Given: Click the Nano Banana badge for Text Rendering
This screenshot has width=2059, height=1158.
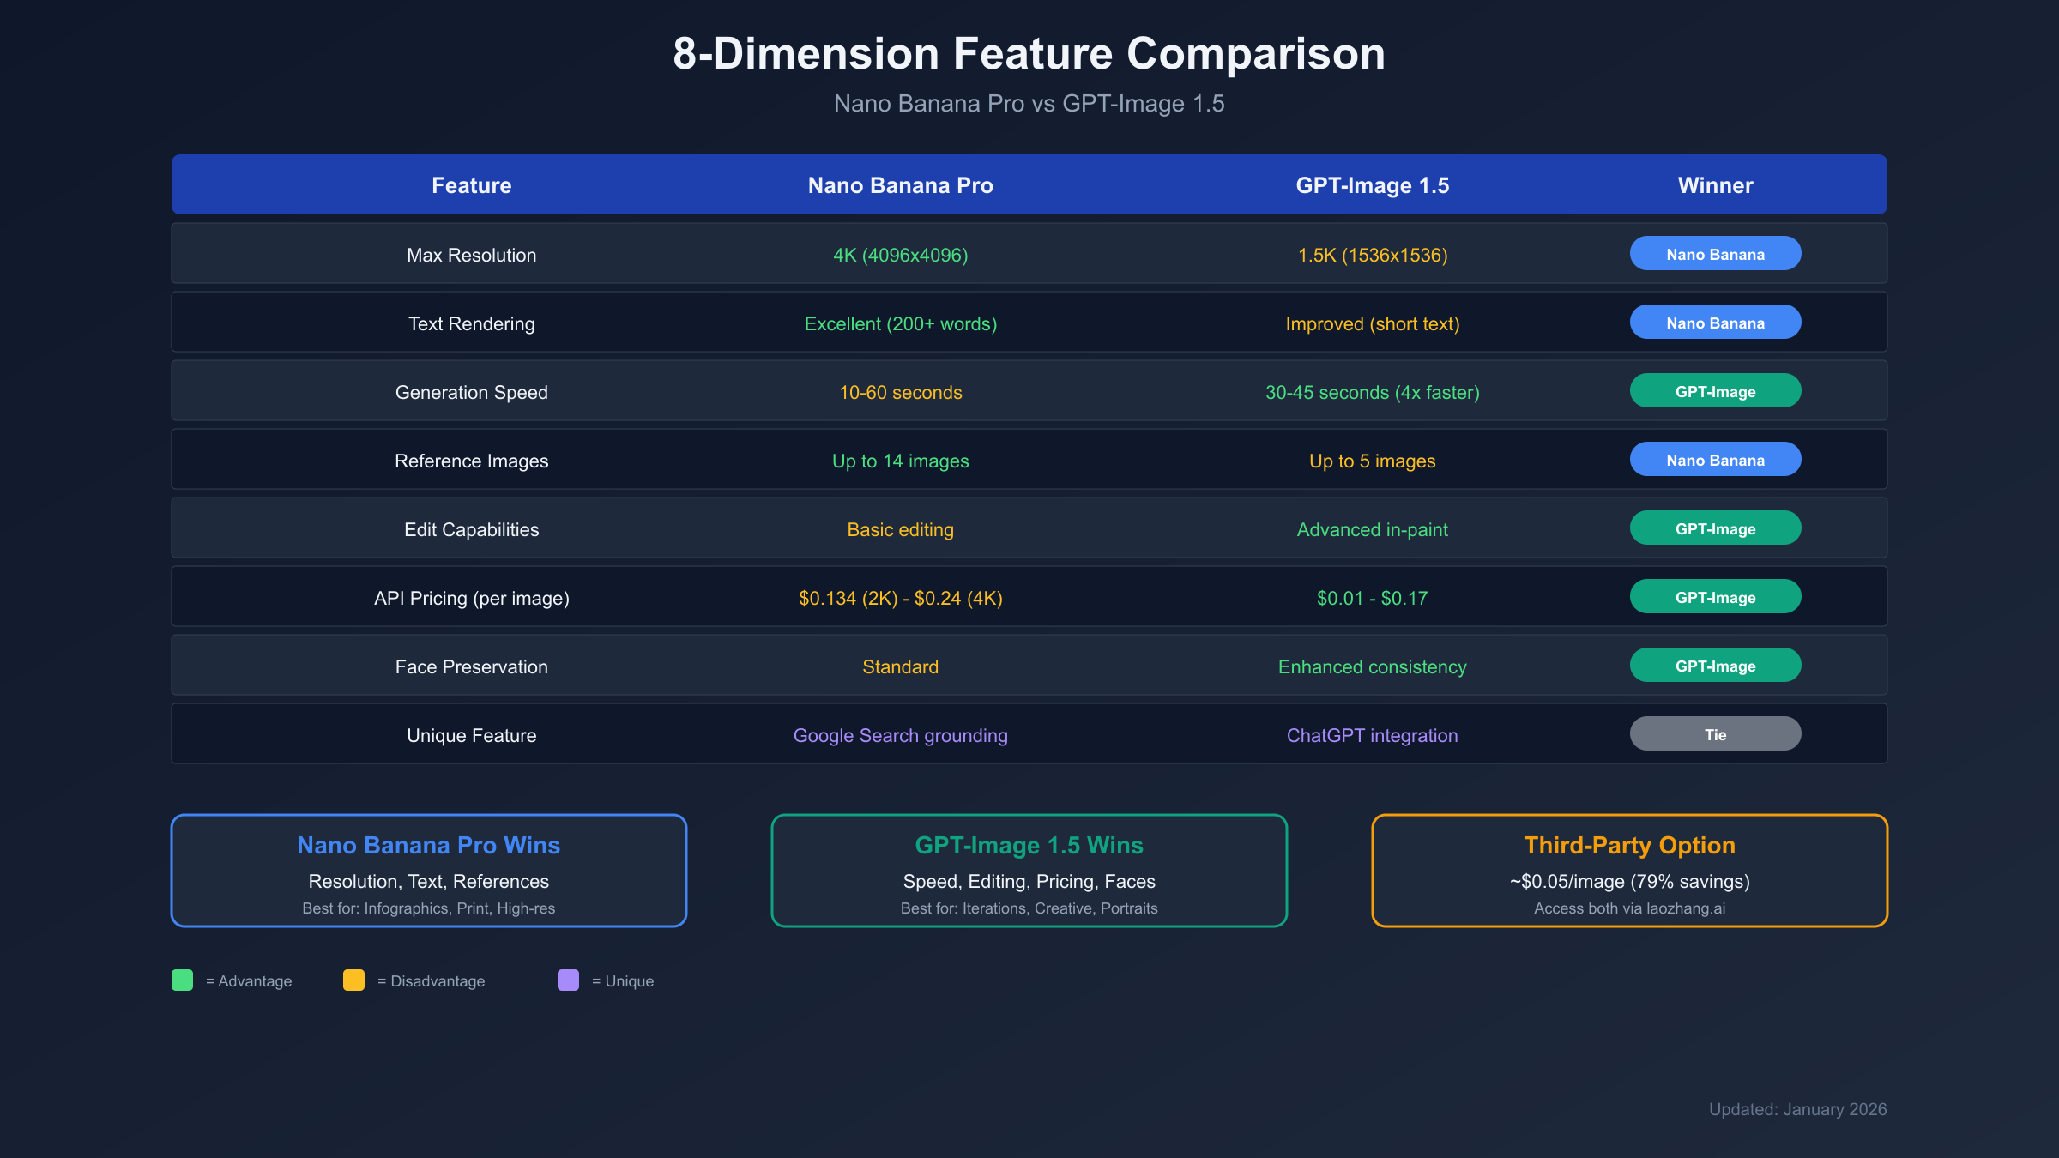Looking at the screenshot, I should [1715, 322].
